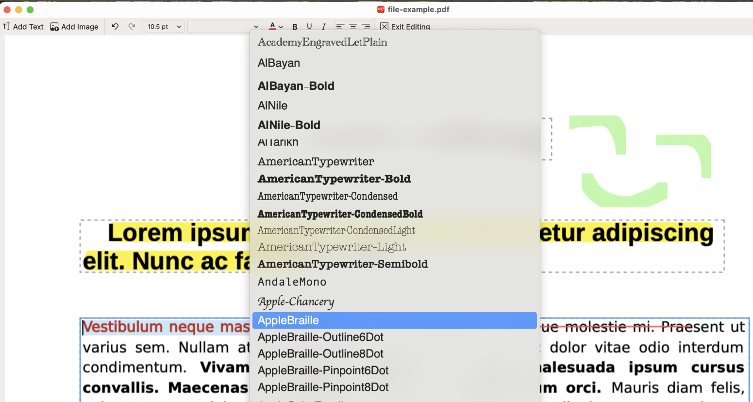Expand the text color chevron
This screenshot has width=753, height=402.
[279, 27]
